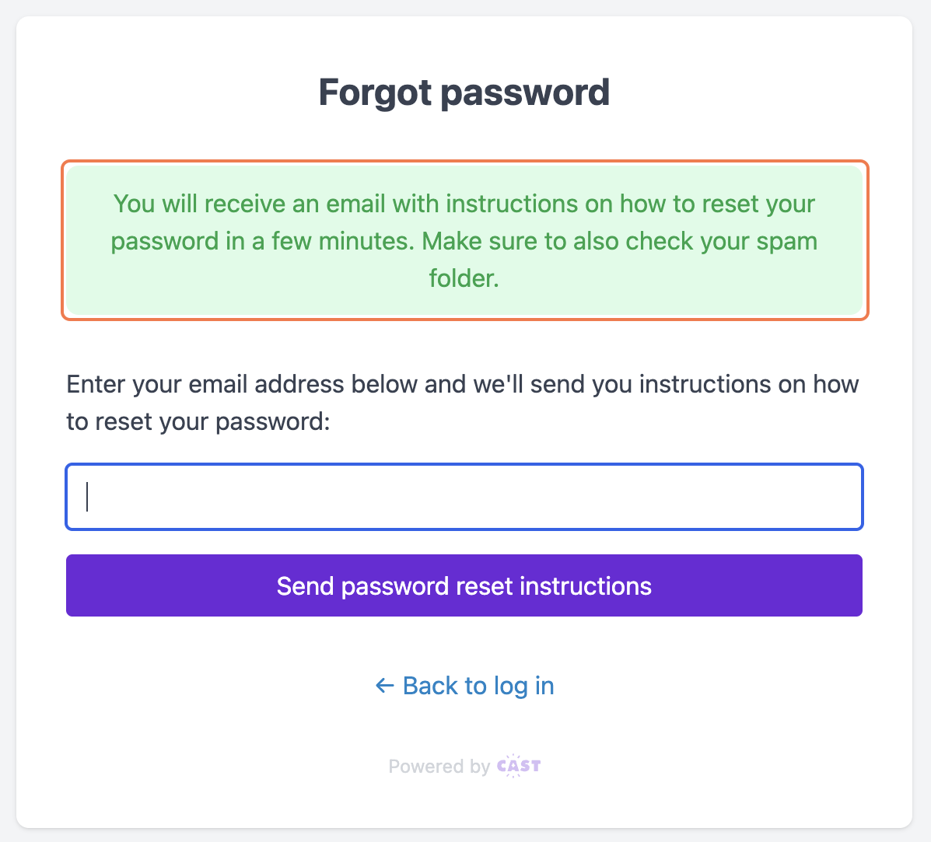Click the CAST logo
Image resolution: width=931 pixels, height=842 pixels.
(519, 766)
